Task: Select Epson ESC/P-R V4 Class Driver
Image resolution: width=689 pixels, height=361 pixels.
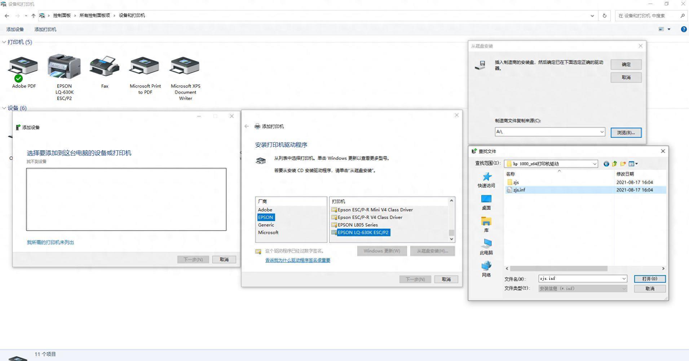Action: [367, 217]
